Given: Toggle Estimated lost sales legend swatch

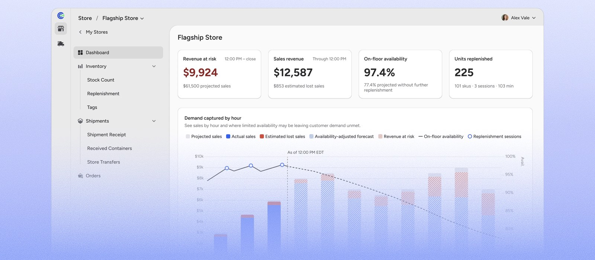Looking at the screenshot, I should click(262, 137).
